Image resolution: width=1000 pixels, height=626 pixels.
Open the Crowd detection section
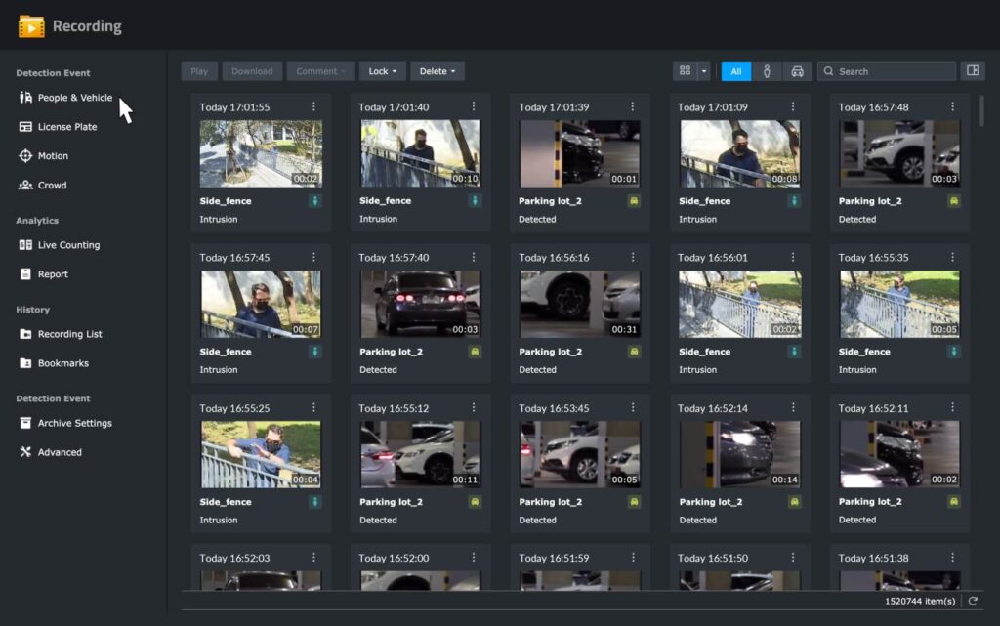point(53,185)
